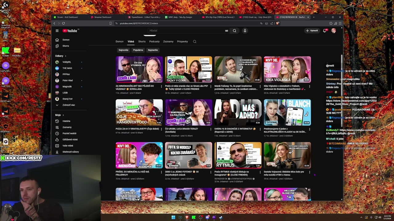Expand the Moje section in the sidebar
The width and height of the screenshot is (394, 221).
click(59, 115)
